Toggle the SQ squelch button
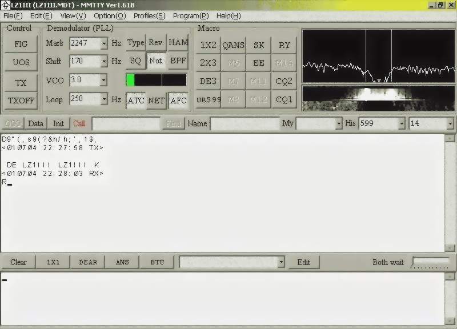This screenshot has width=457, height=329. click(135, 61)
